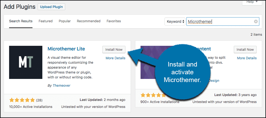Click the '10,000+ Active Installations' text
The image size is (266, 118).
pos(31,107)
